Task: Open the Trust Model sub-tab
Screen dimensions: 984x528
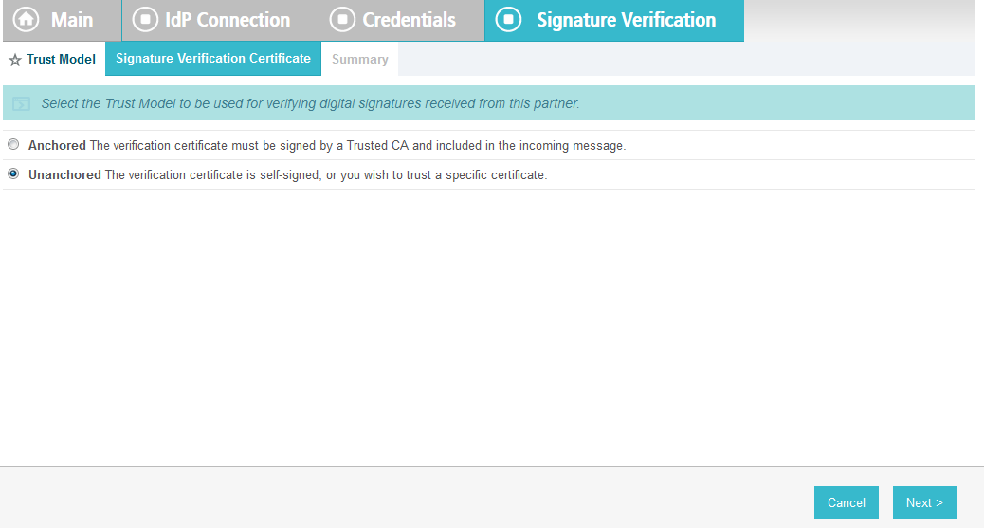Action: point(53,59)
